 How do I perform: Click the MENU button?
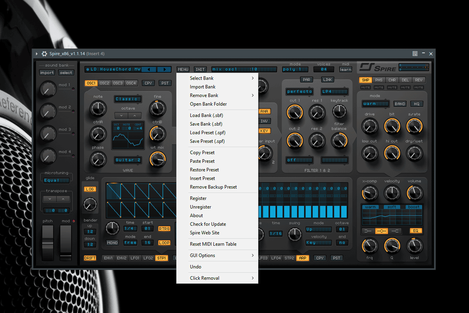click(x=183, y=69)
